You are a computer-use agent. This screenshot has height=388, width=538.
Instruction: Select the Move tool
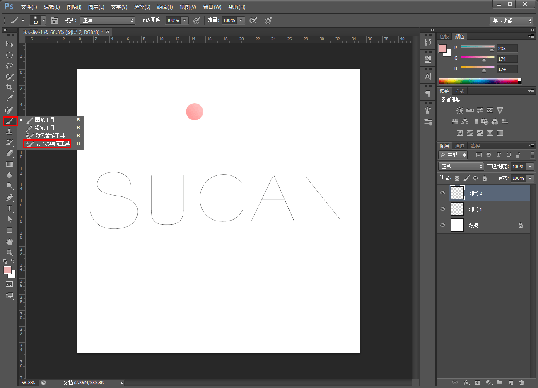pyautogui.click(x=10, y=44)
